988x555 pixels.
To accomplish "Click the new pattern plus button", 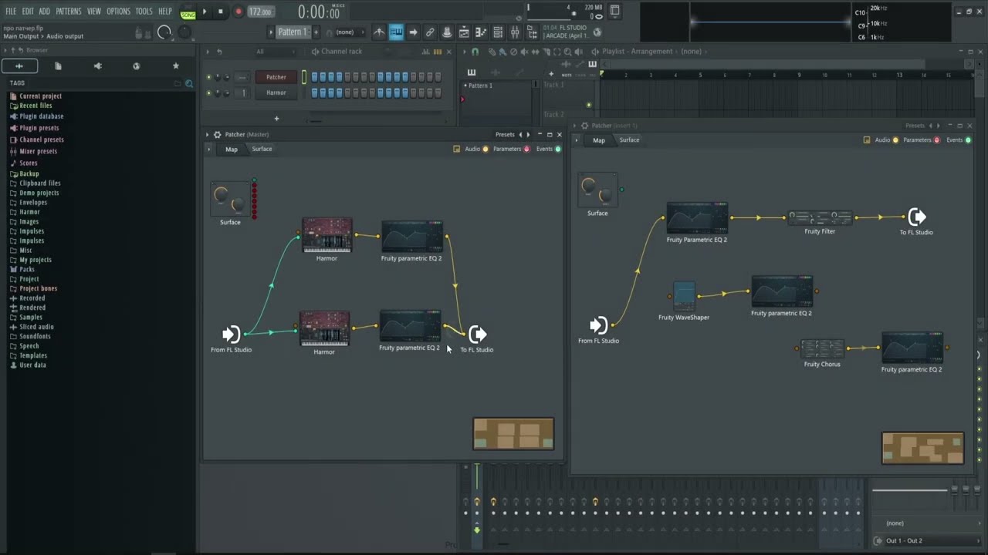I will click(x=316, y=32).
